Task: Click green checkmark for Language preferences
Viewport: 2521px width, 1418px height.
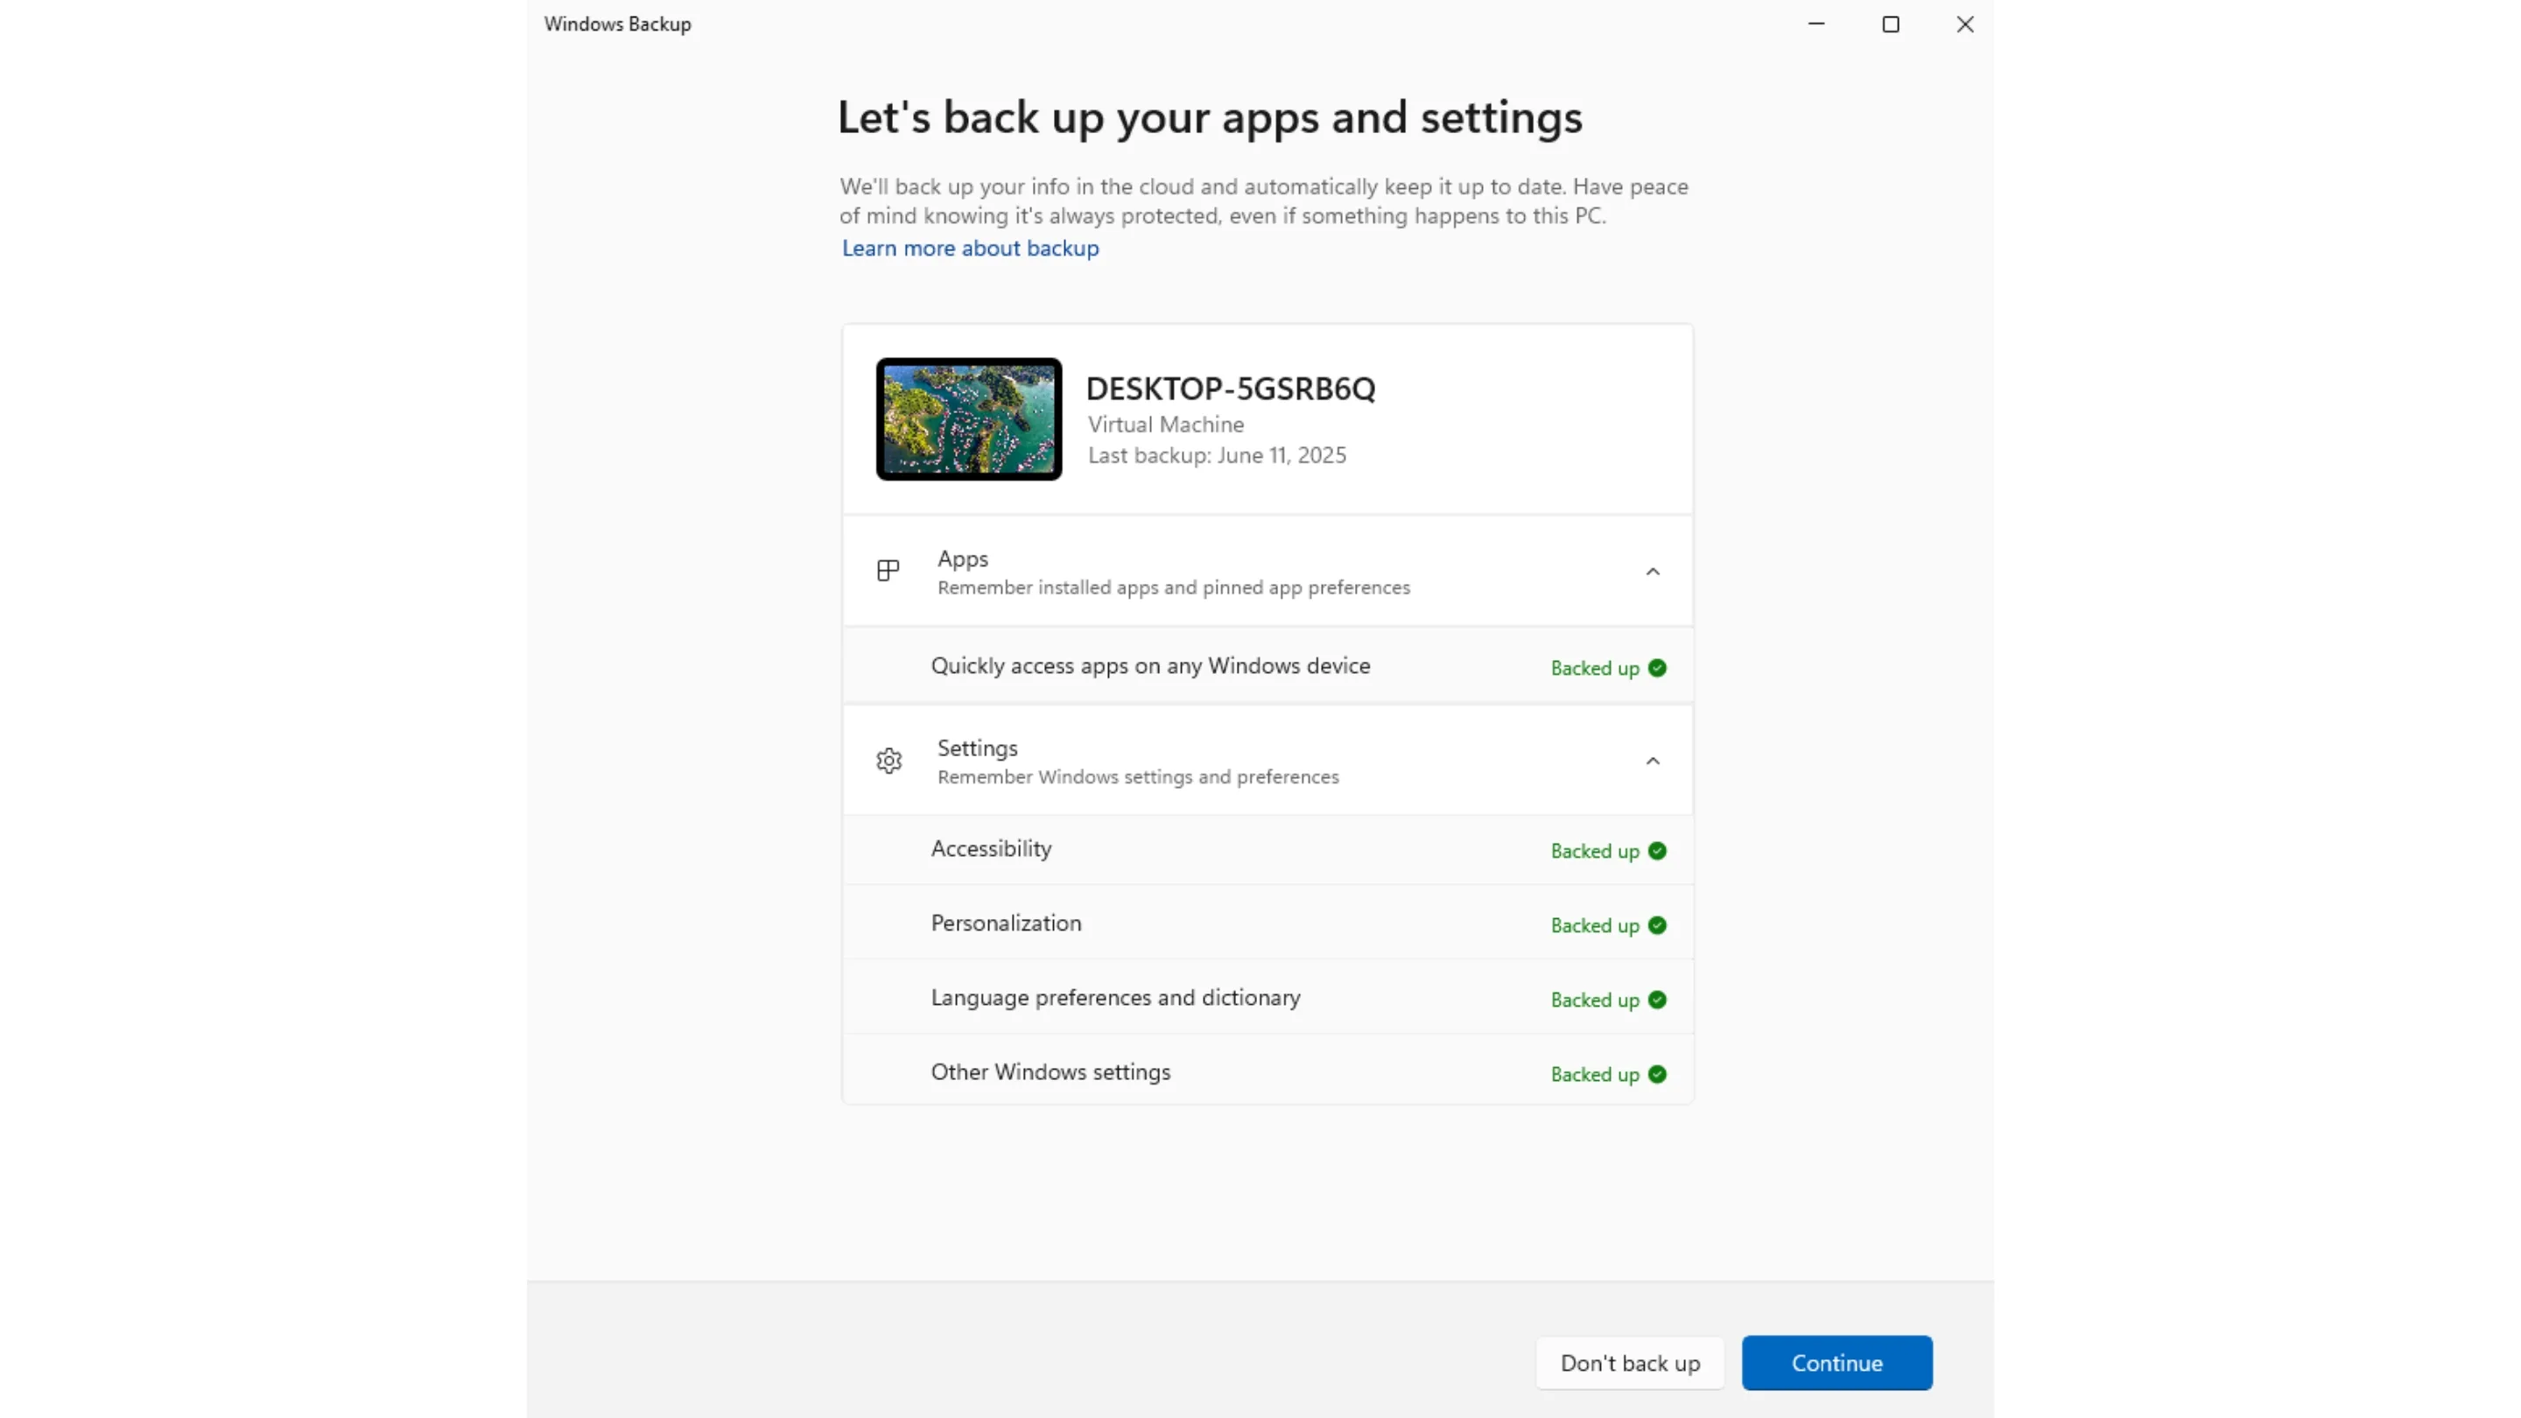Action: coord(1657,999)
